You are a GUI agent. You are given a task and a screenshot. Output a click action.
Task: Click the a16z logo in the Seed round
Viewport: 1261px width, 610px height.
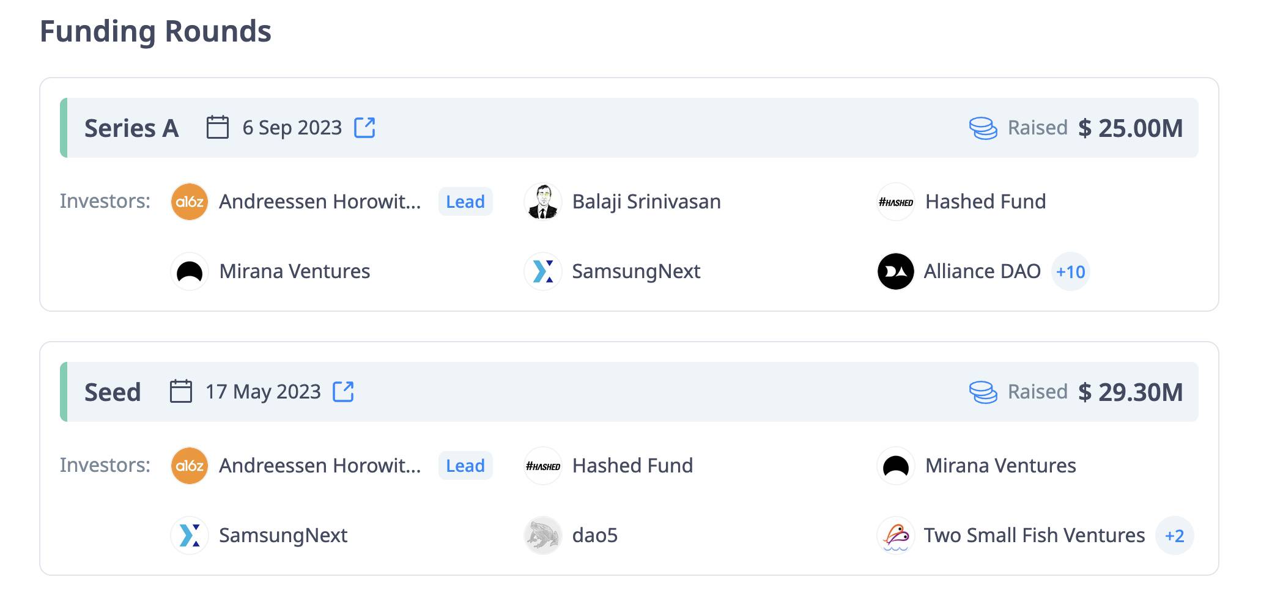[190, 466]
